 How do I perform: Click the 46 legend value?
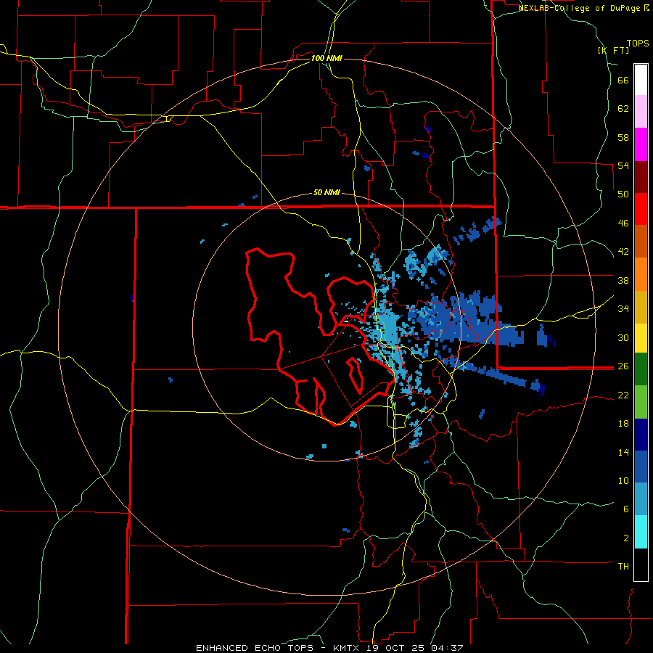[x=623, y=223]
